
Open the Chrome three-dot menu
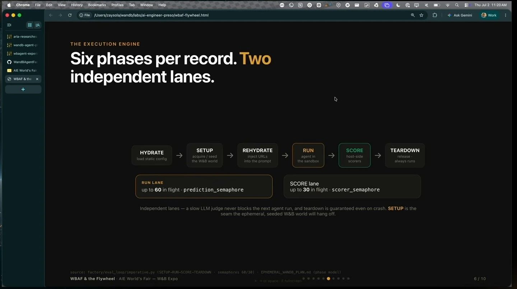tap(506, 15)
